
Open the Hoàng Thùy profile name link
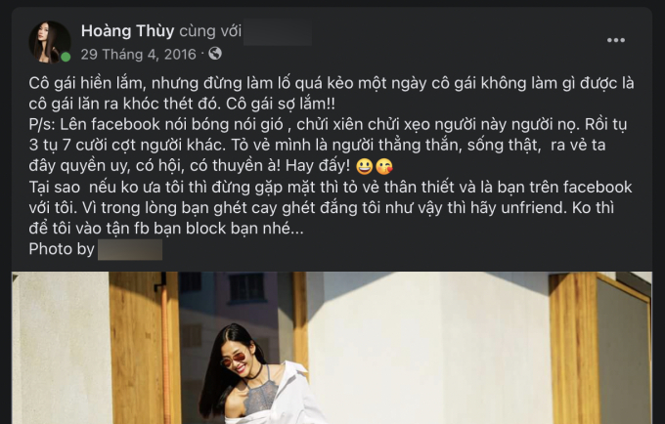[x=128, y=31]
